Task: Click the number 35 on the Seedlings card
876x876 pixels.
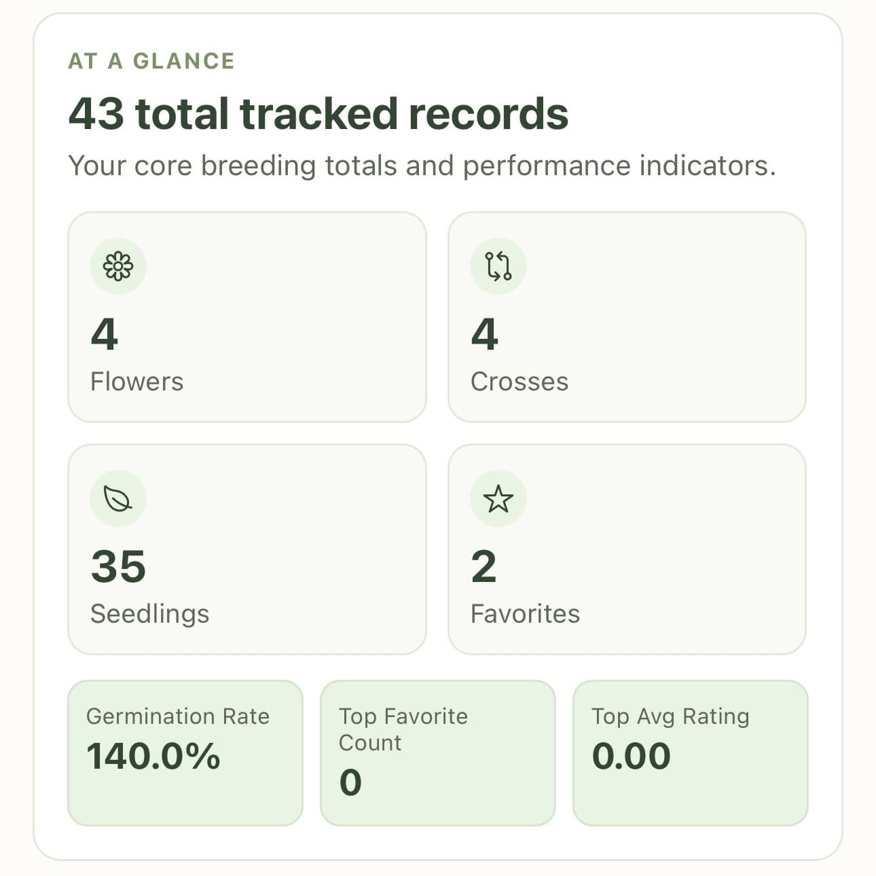Action: (x=119, y=566)
